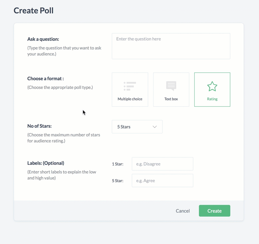Open the 5 Stars dropdown

[x=137, y=127]
